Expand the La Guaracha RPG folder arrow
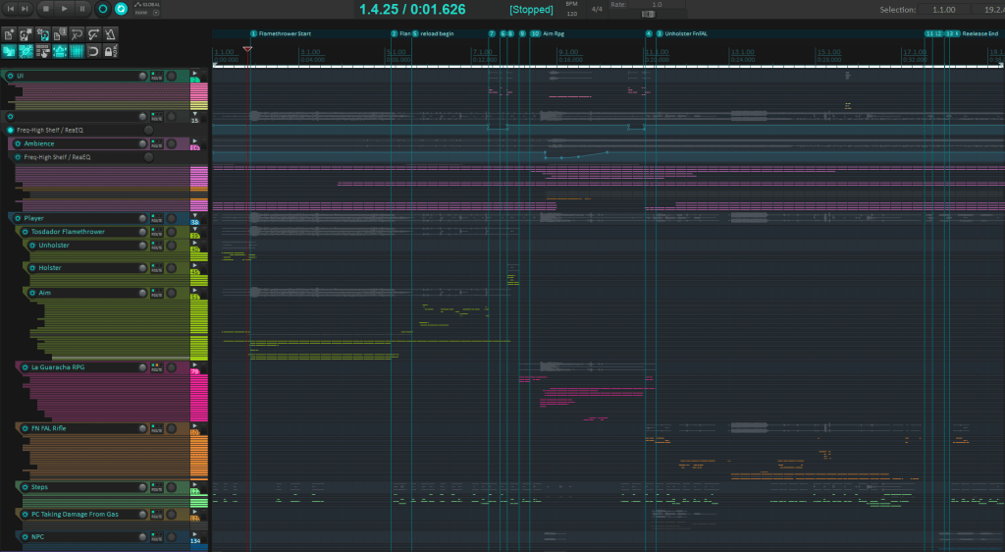The image size is (1005, 552). click(x=194, y=365)
